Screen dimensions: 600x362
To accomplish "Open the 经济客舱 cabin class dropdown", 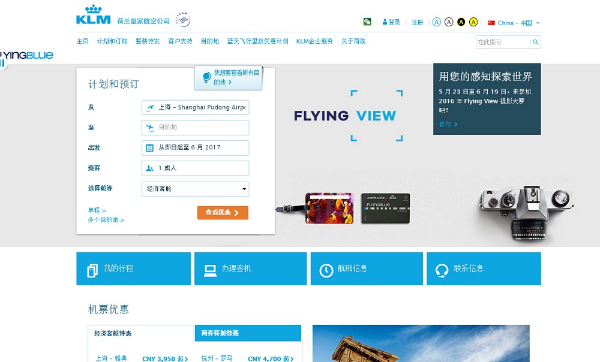I will click(x=195, y=189).
